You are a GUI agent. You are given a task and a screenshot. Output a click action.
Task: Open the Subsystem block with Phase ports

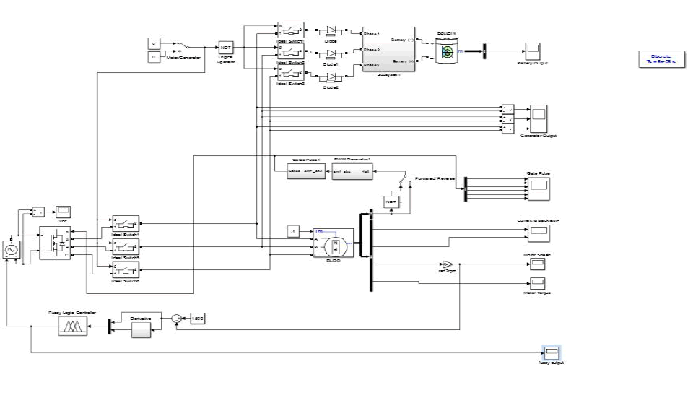click(x=388, y=50)
